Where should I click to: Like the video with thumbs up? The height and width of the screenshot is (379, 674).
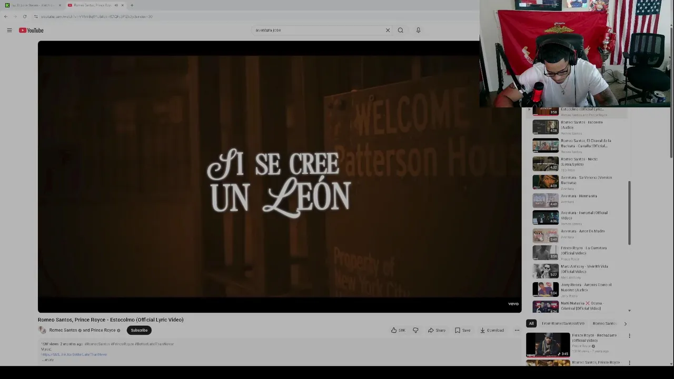pyautogui.click(x=398, y=330)
